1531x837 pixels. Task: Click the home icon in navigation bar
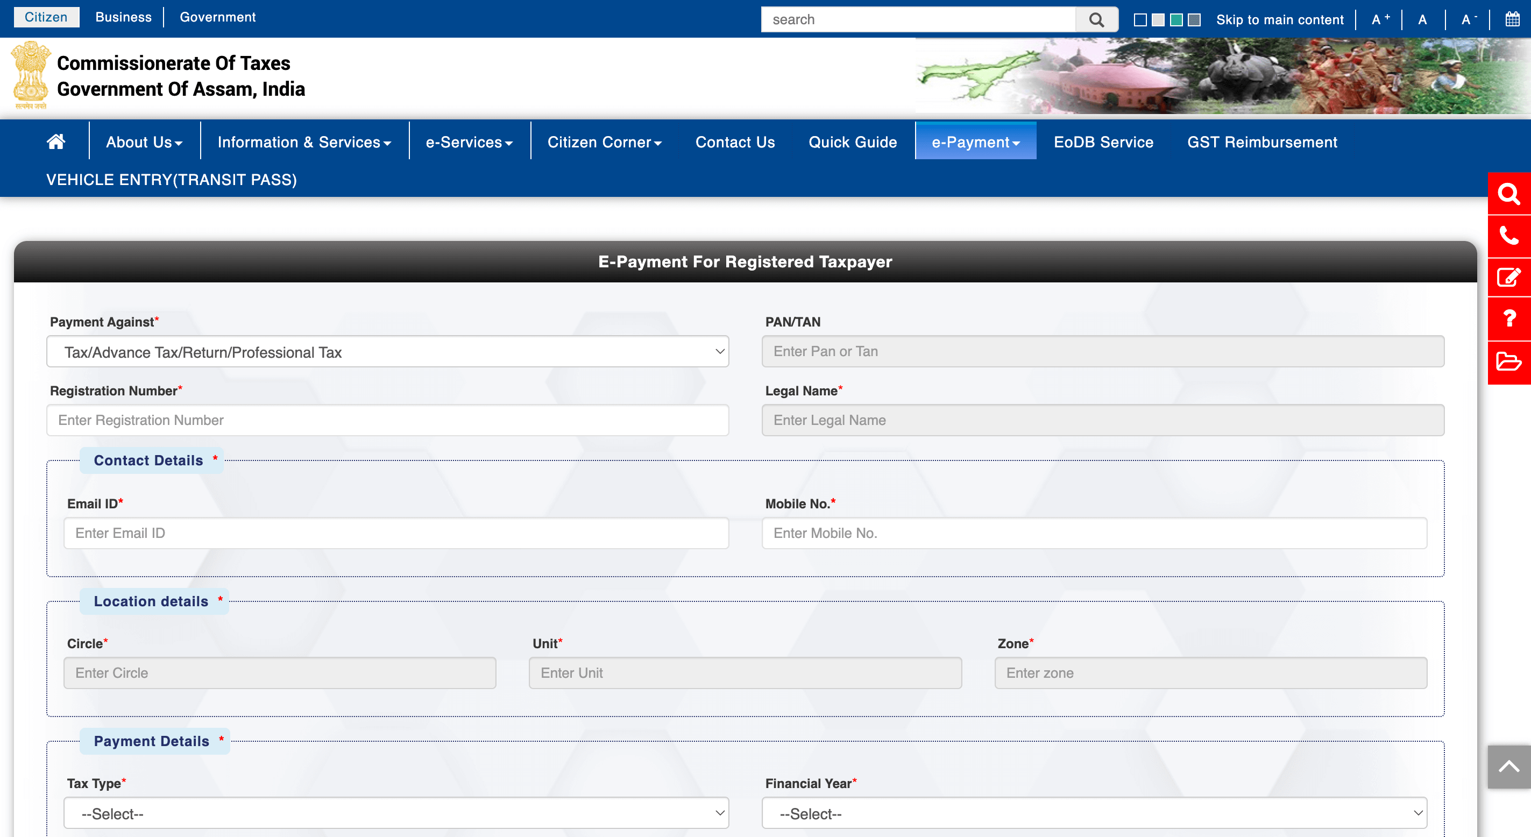pos(56,141)
